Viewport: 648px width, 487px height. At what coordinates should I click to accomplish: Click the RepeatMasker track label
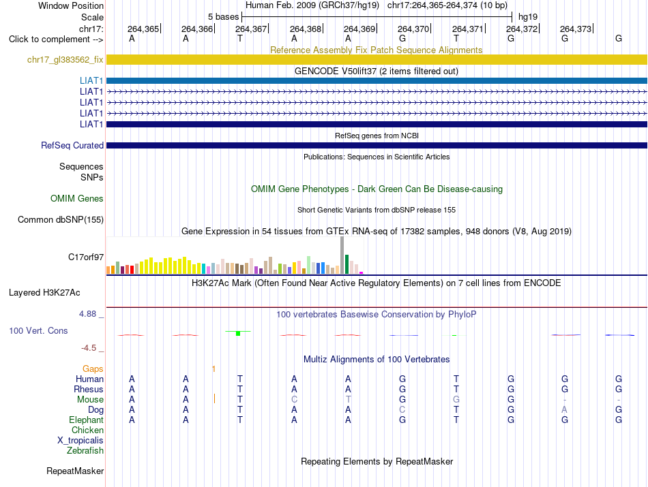tap(75, 471)
